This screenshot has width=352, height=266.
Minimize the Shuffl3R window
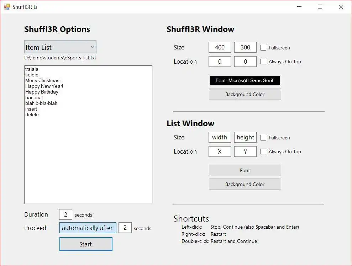click(299, 7)
